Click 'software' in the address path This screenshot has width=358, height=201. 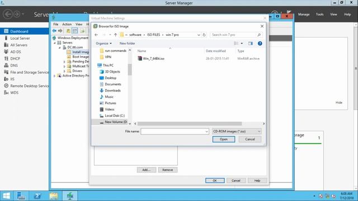pos(135,35)
